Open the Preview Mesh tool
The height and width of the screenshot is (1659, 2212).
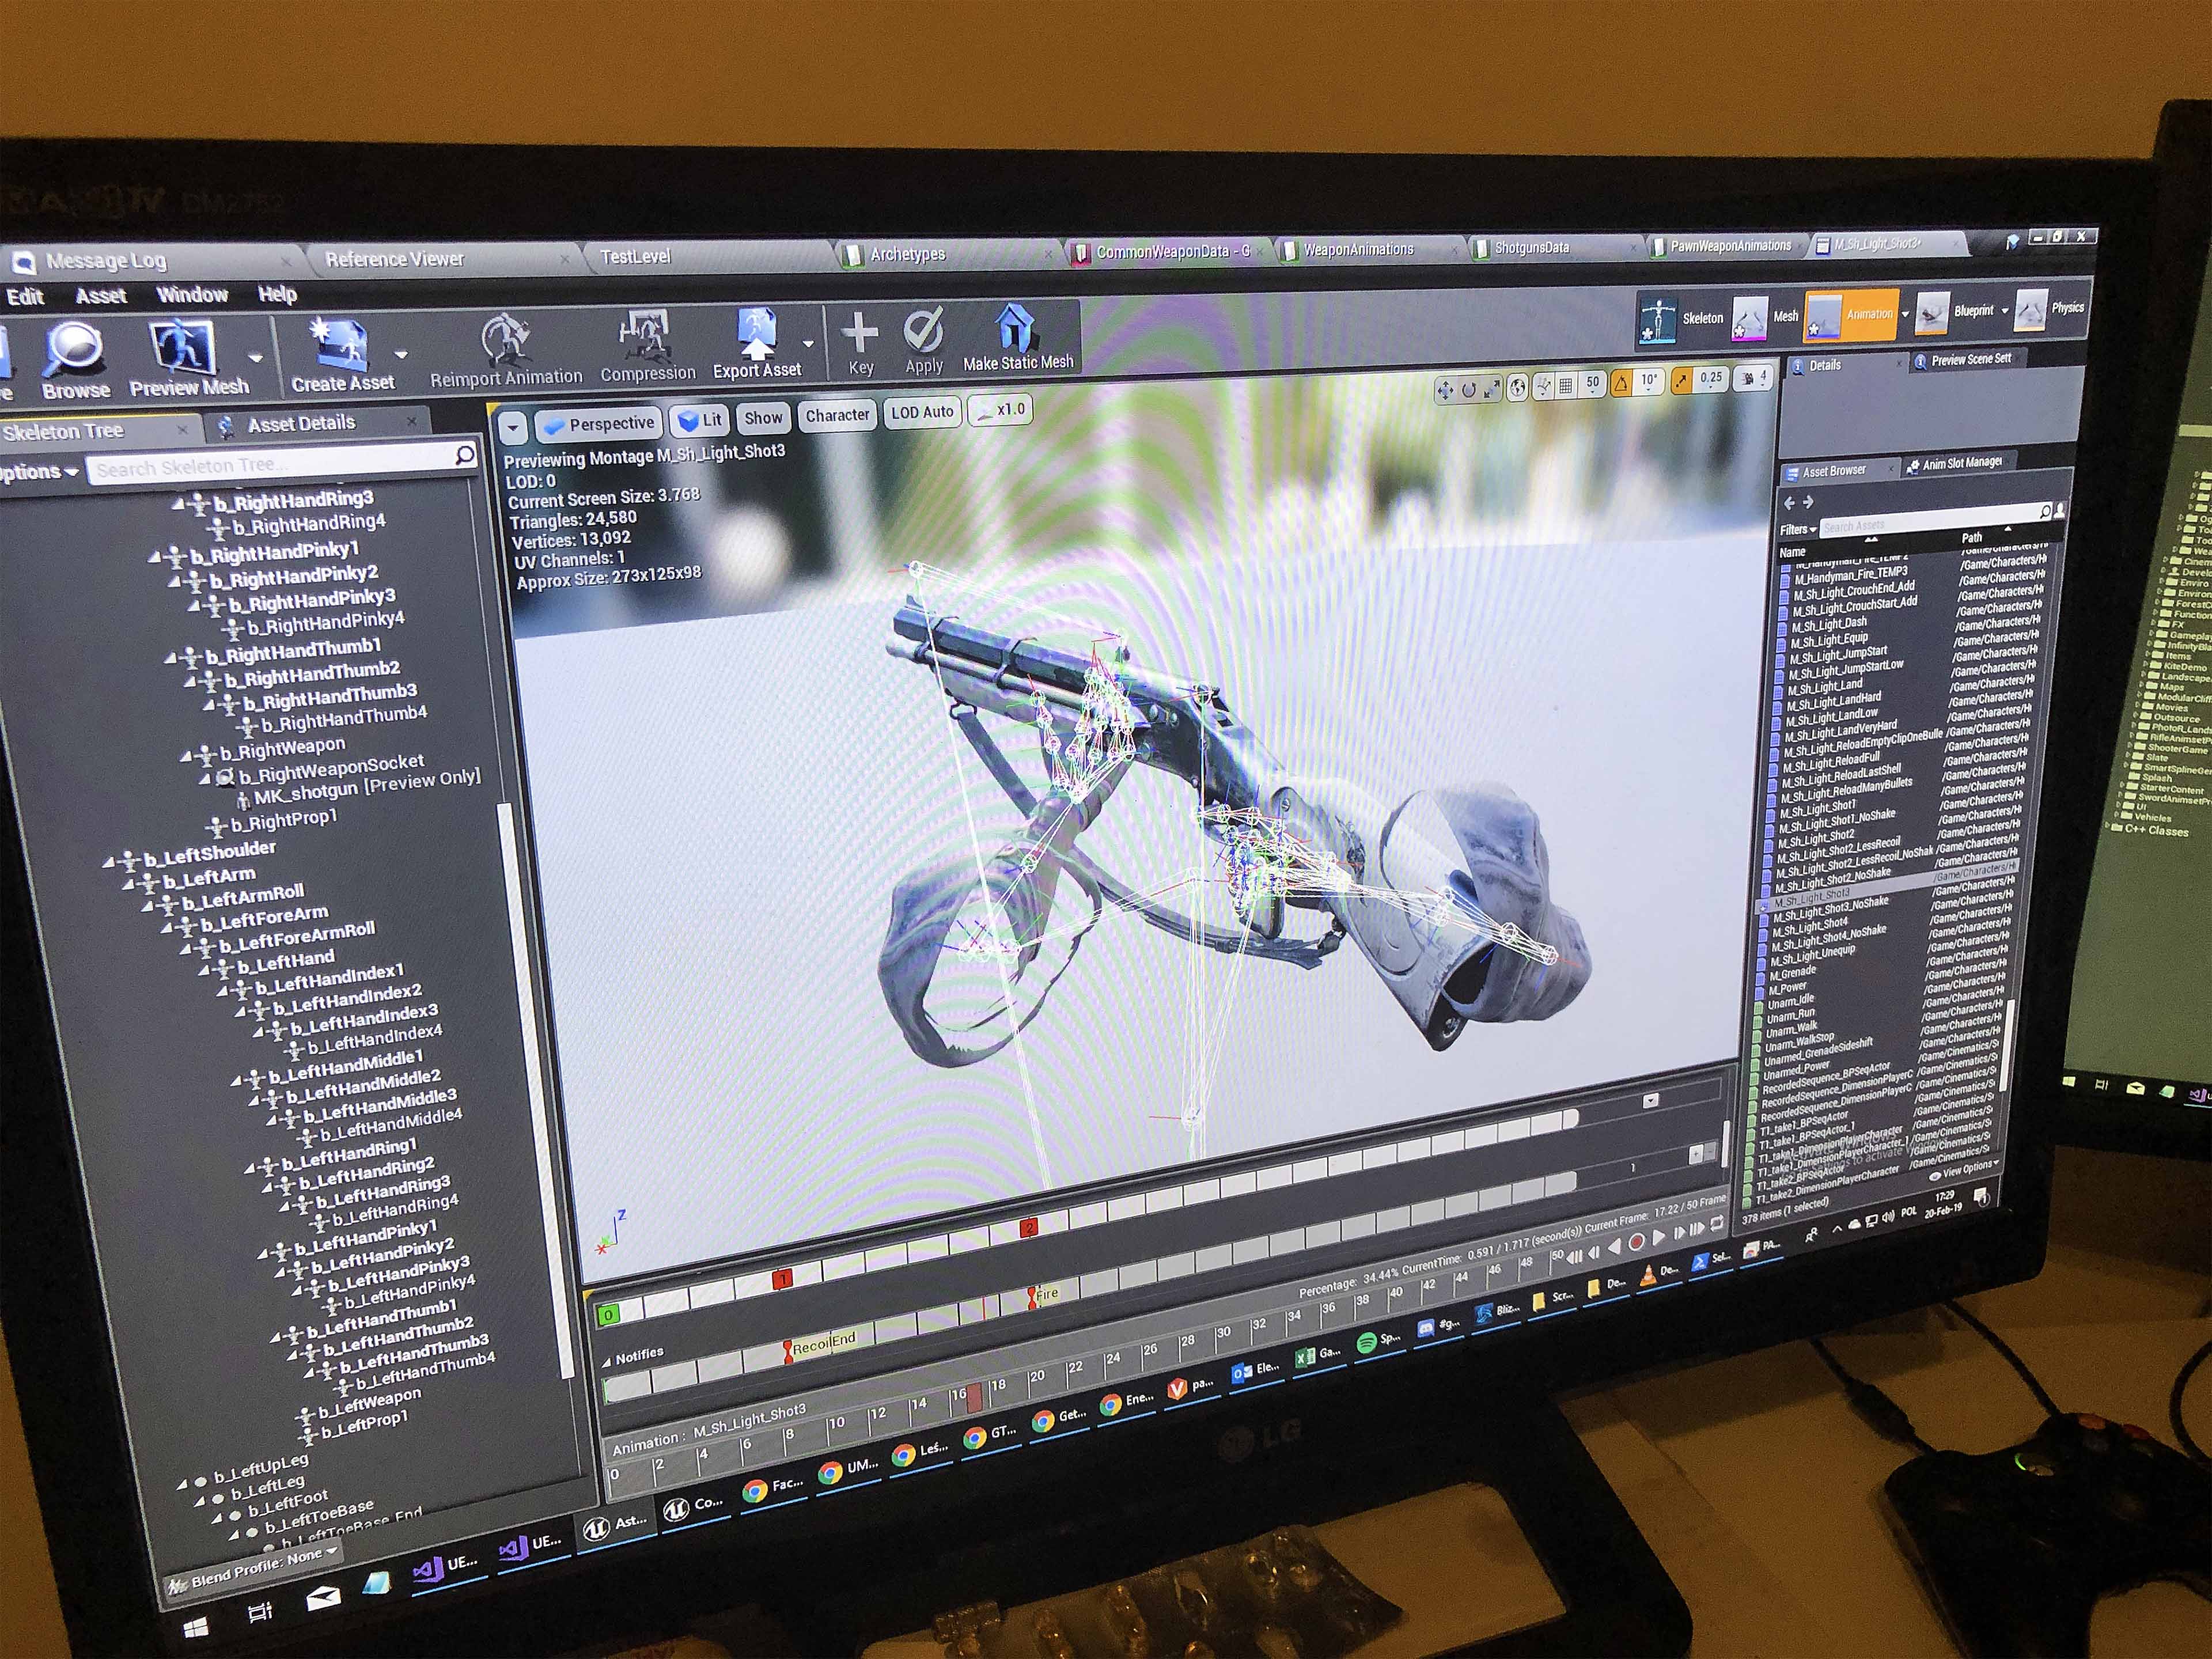click(183, 347)
